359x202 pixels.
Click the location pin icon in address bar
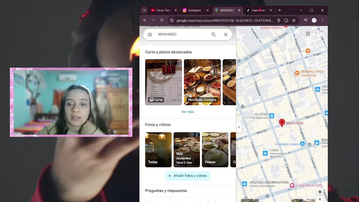pyautogui.click(x=279, y=20)
